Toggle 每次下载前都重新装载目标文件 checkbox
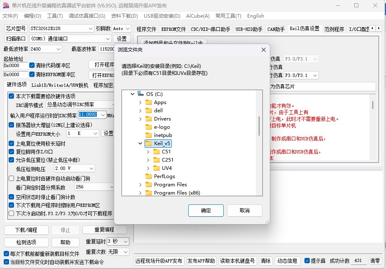 pos(7,253)
